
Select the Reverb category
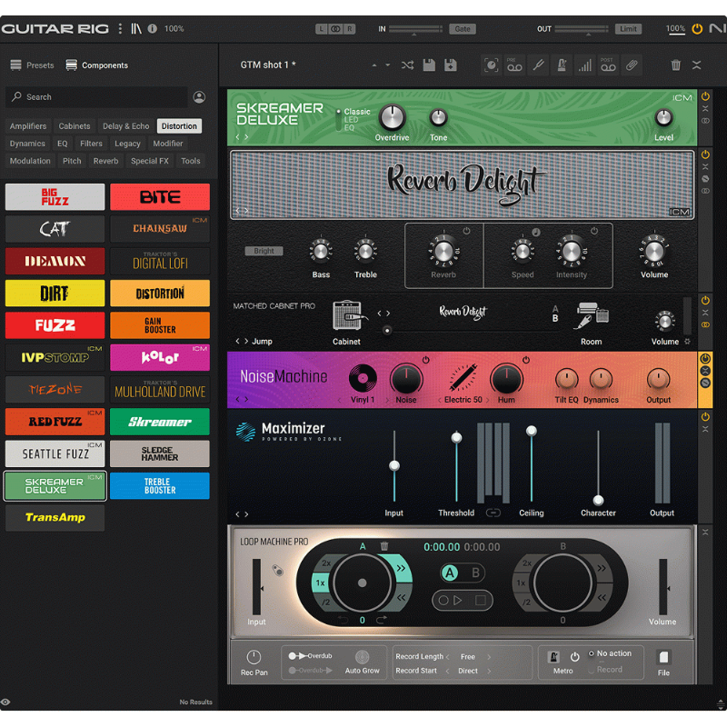[x=105, y=161]
